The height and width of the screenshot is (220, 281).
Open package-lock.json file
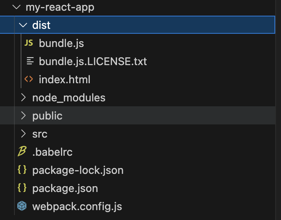tap(78, 170)
